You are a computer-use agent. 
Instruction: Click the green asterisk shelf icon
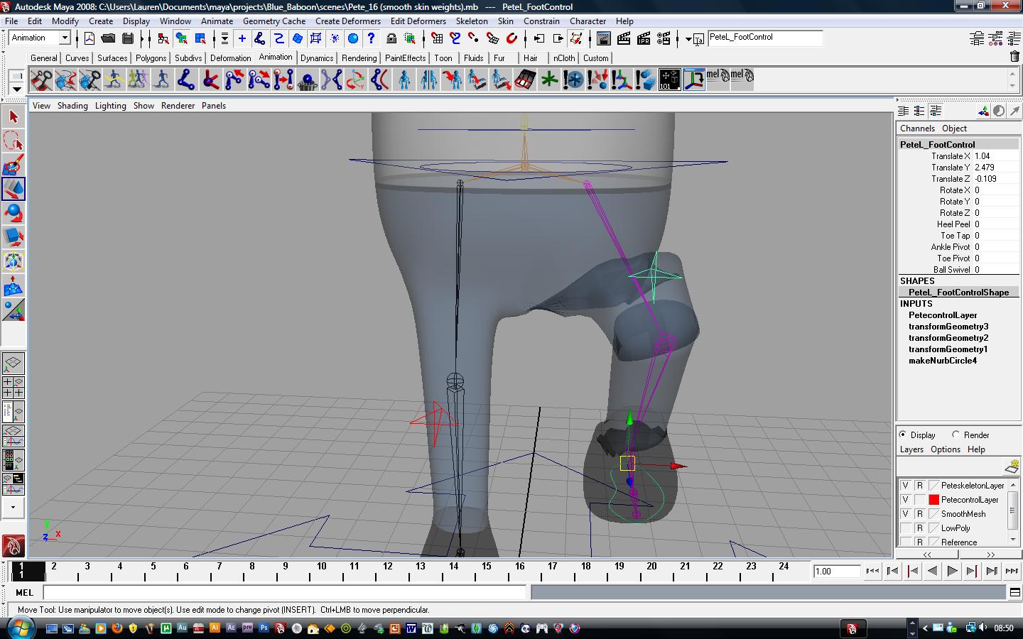[548, 80]
